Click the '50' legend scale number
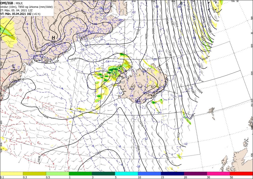 point(231,177)
